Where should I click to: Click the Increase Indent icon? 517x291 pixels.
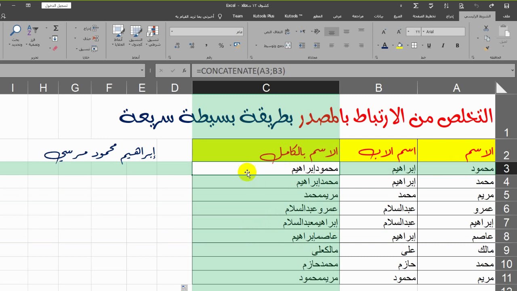[x=302, y=46]
